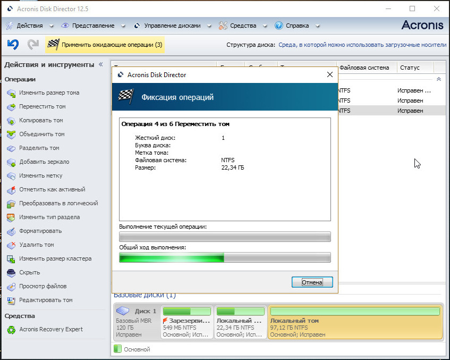The width and height of the screenshot is (450, 360).
Task: Click the Форматировать icon
Action: 11,231
